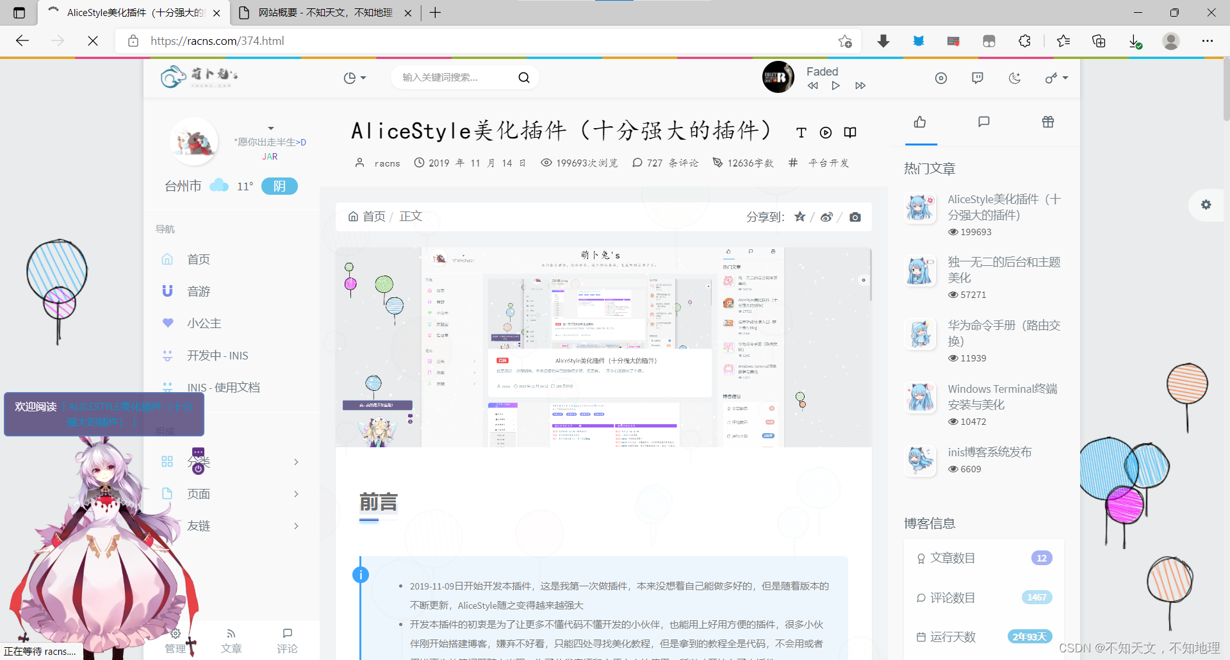This screenshot has width=1230, height=660.
Task: Switch to the thumbs-up popular tab
Action: (921, 122)
